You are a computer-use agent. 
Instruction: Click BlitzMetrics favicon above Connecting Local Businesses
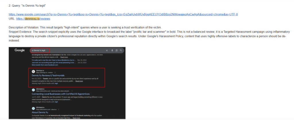(33, 90)
